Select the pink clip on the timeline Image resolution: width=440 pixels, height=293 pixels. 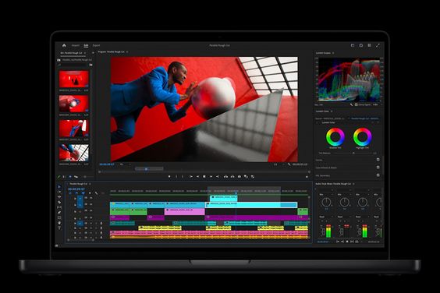(184, 211)
